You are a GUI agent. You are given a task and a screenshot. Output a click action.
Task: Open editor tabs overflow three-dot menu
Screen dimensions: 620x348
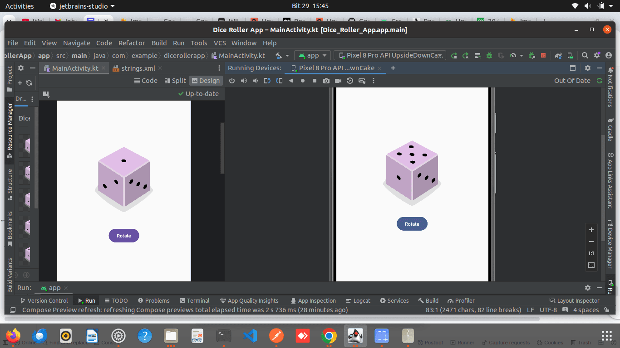[219, 68]
